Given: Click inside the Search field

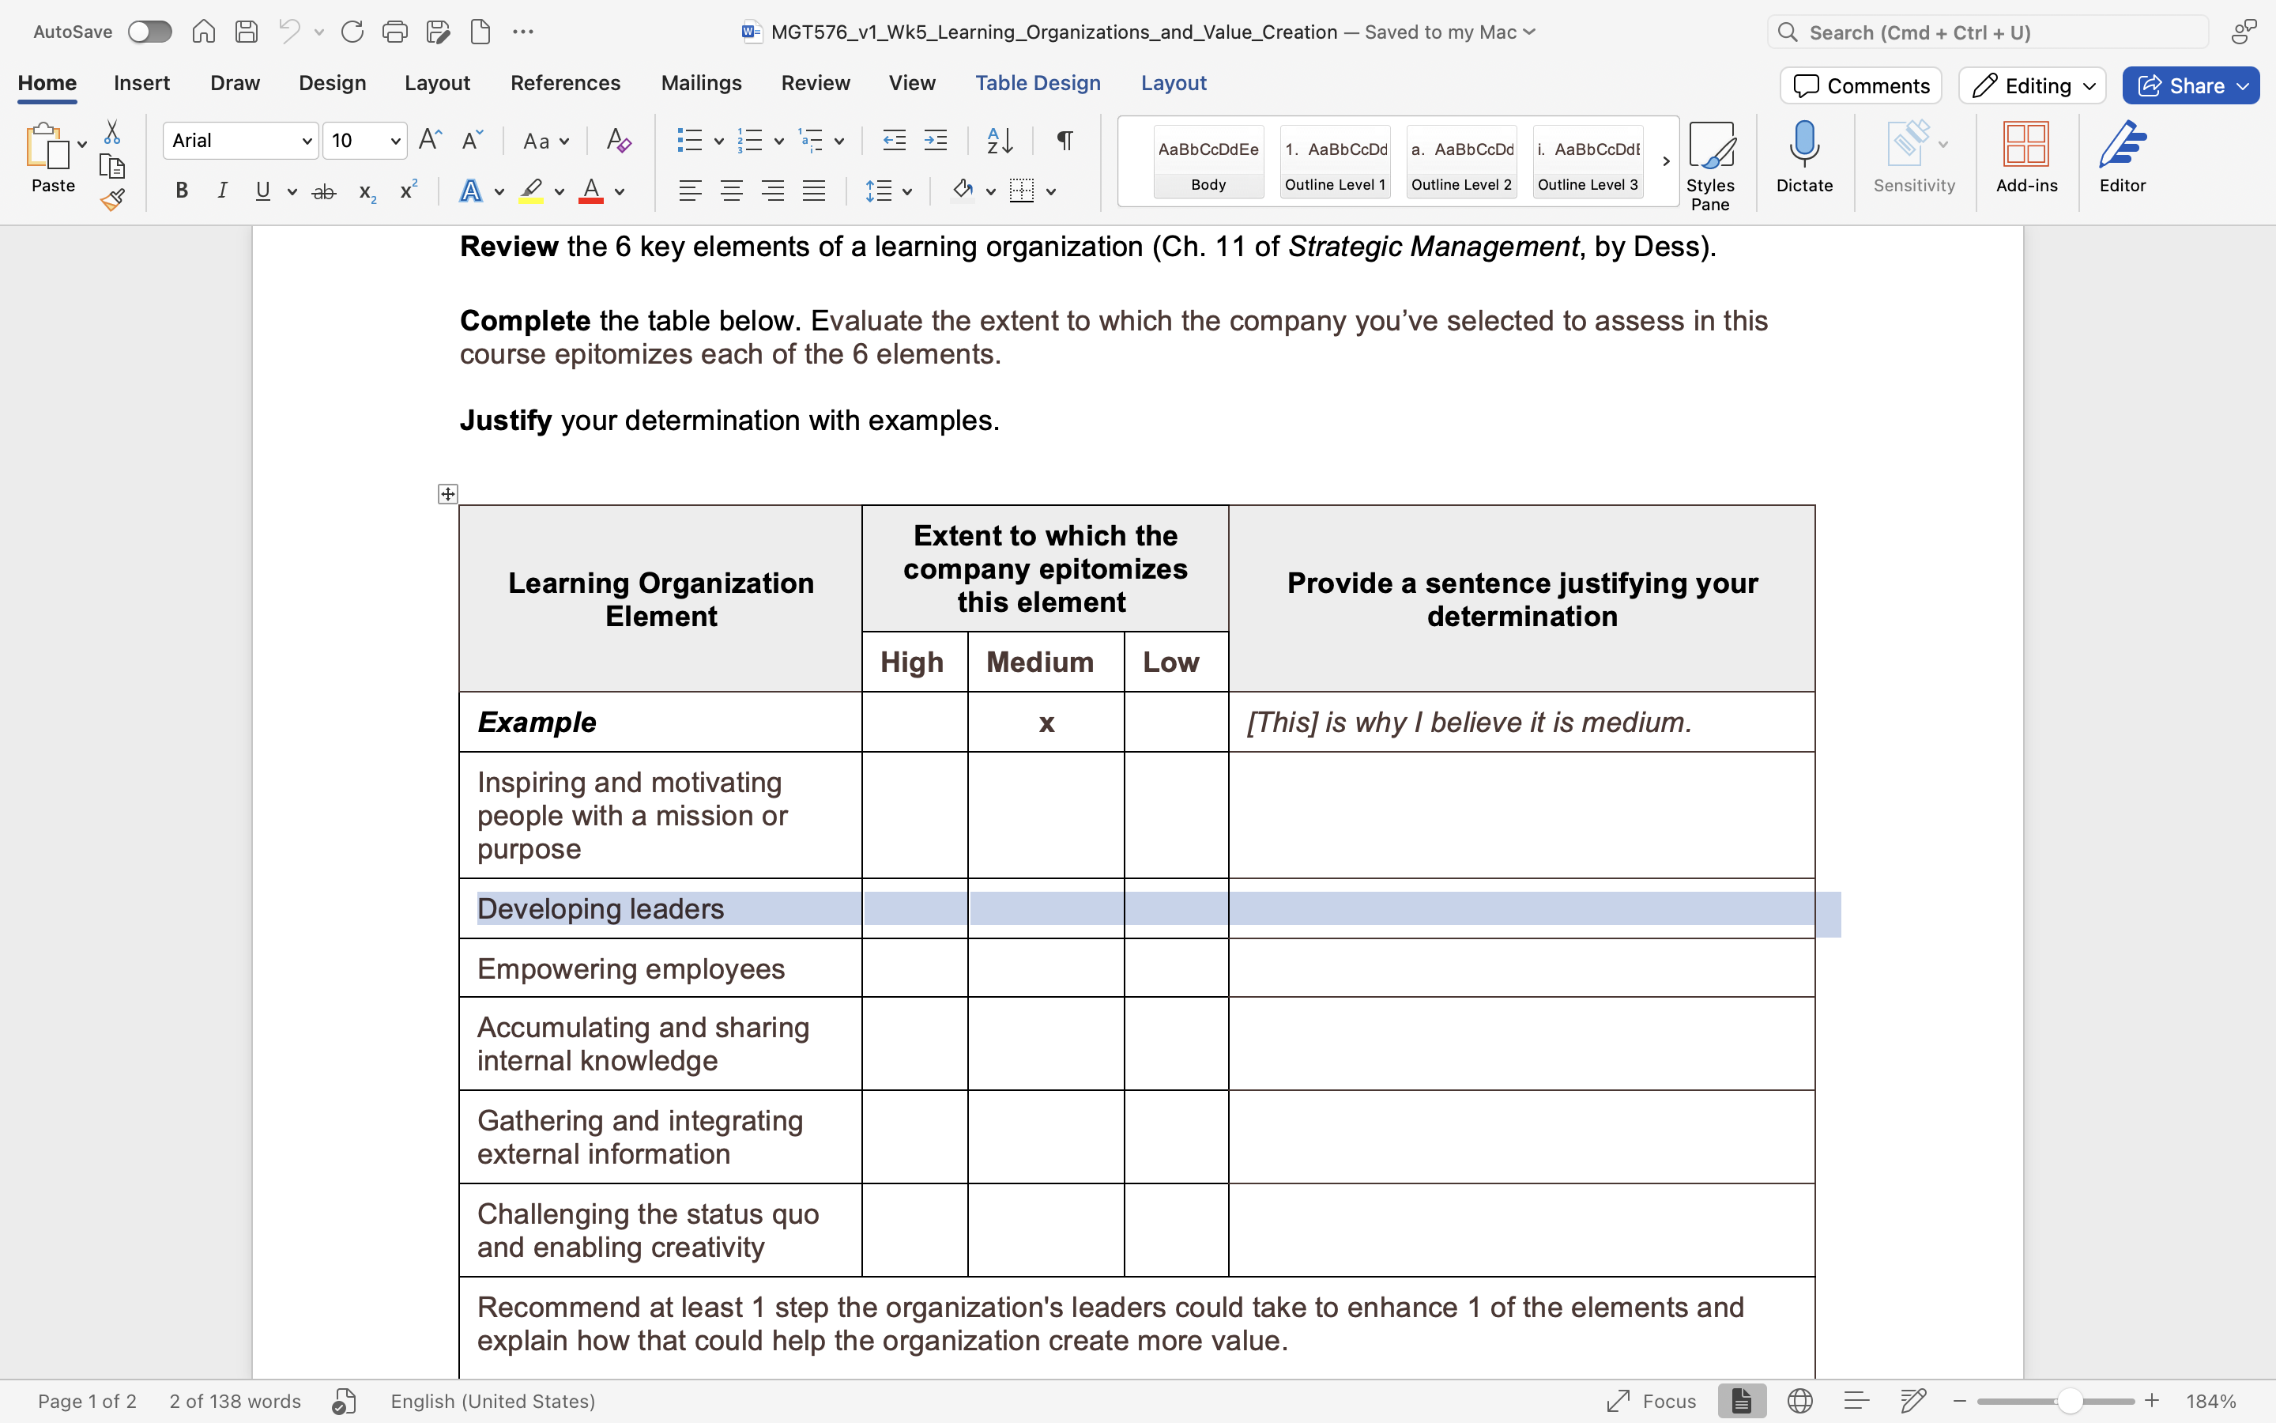Looking at the screenshot, I should click(x=1985, y=31).
